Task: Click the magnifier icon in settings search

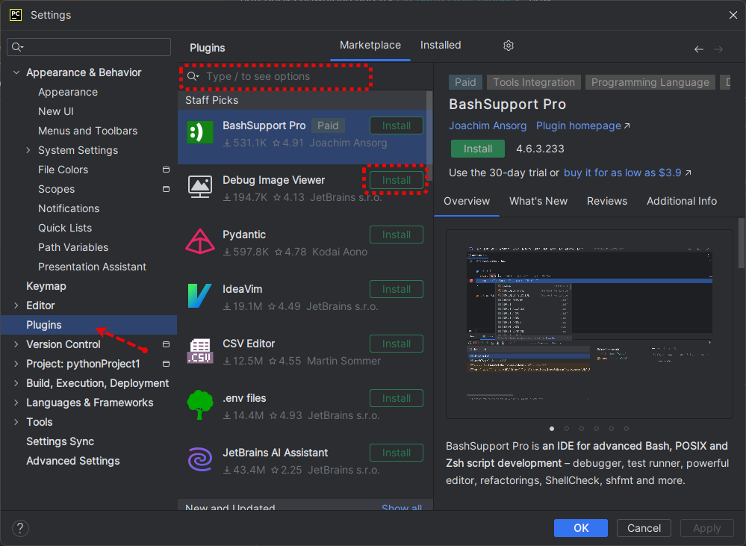Action: [x=17, y=46]
